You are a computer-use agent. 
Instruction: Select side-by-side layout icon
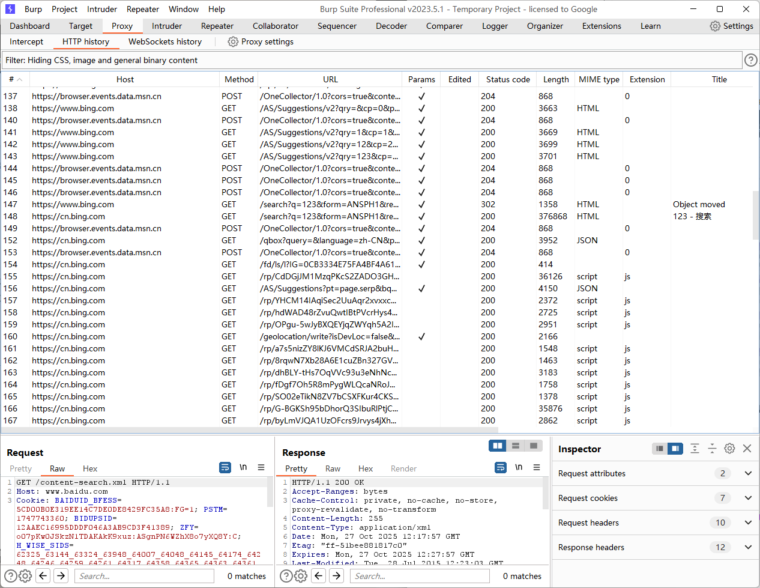coord(497,446)
